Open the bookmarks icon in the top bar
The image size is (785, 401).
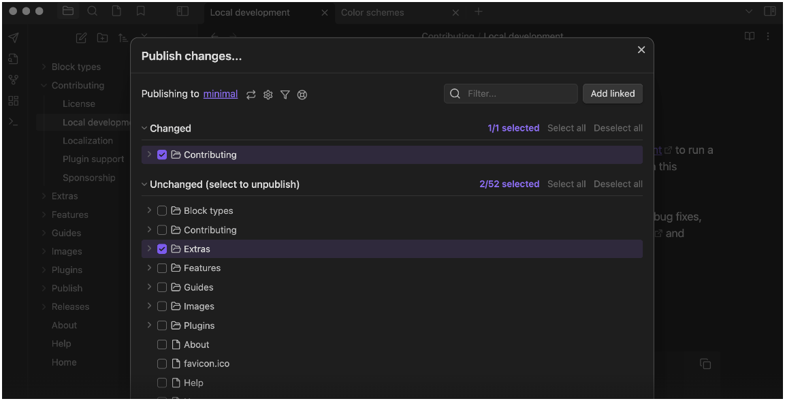141,11
